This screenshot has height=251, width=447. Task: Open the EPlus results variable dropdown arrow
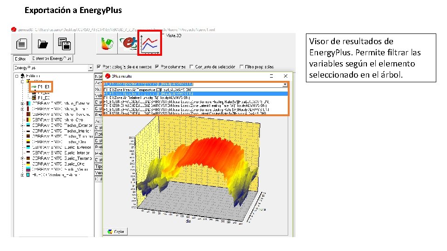pos(285,84)
